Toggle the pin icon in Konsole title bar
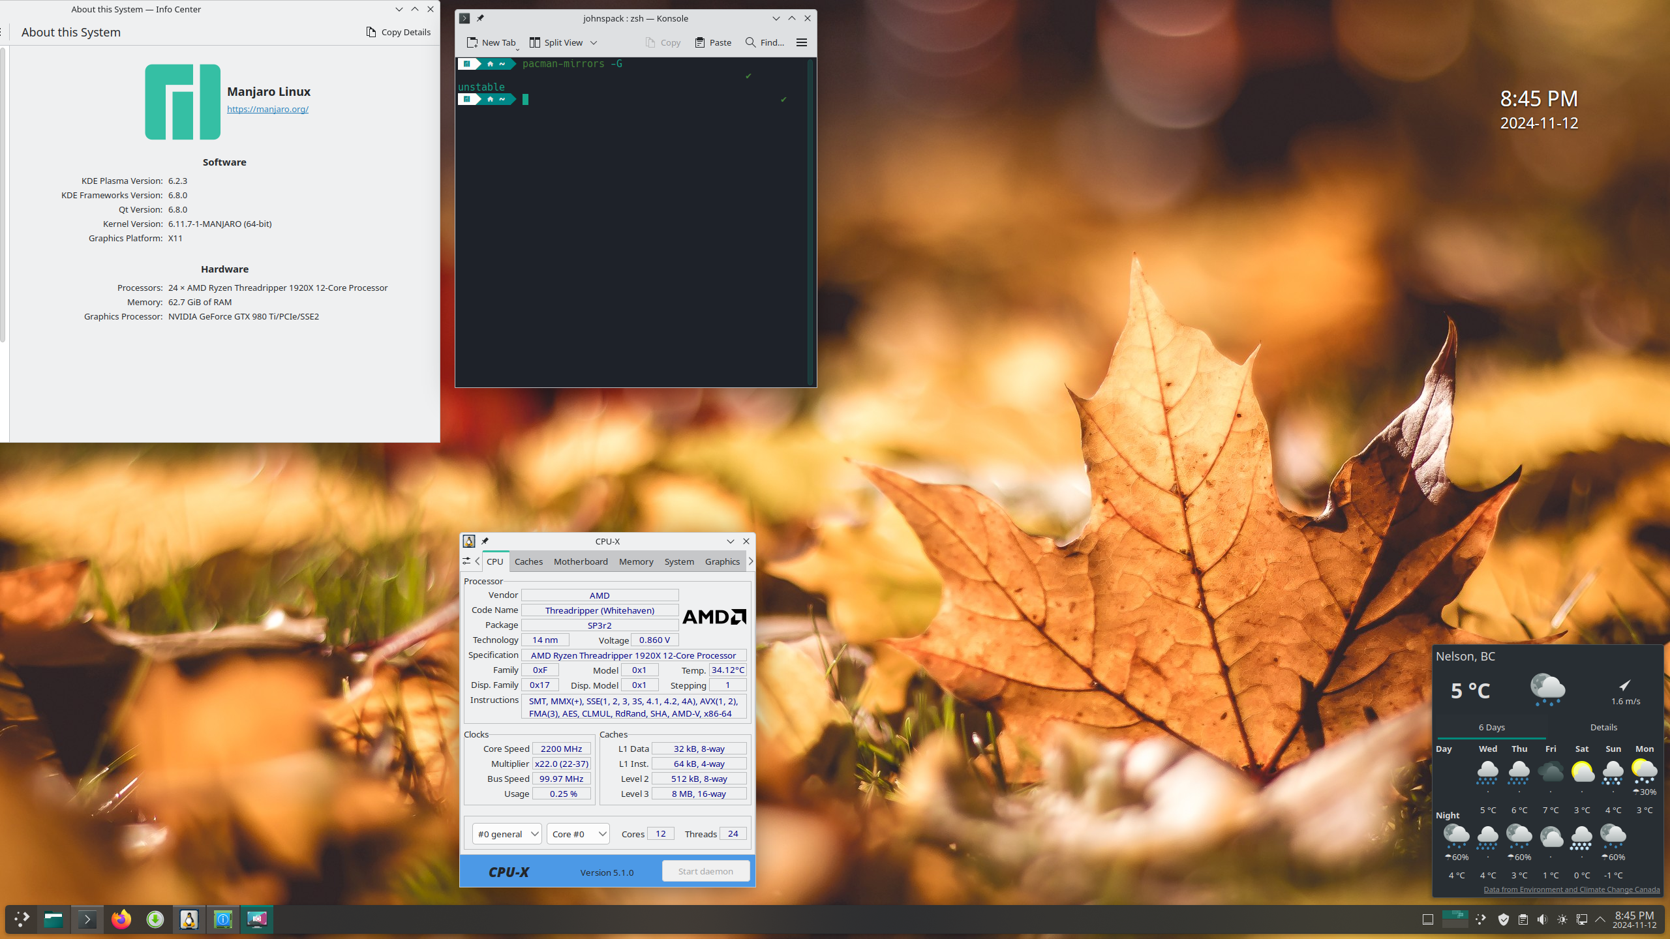The height and width of the screenshot is (939, 1670). [481, 18]
